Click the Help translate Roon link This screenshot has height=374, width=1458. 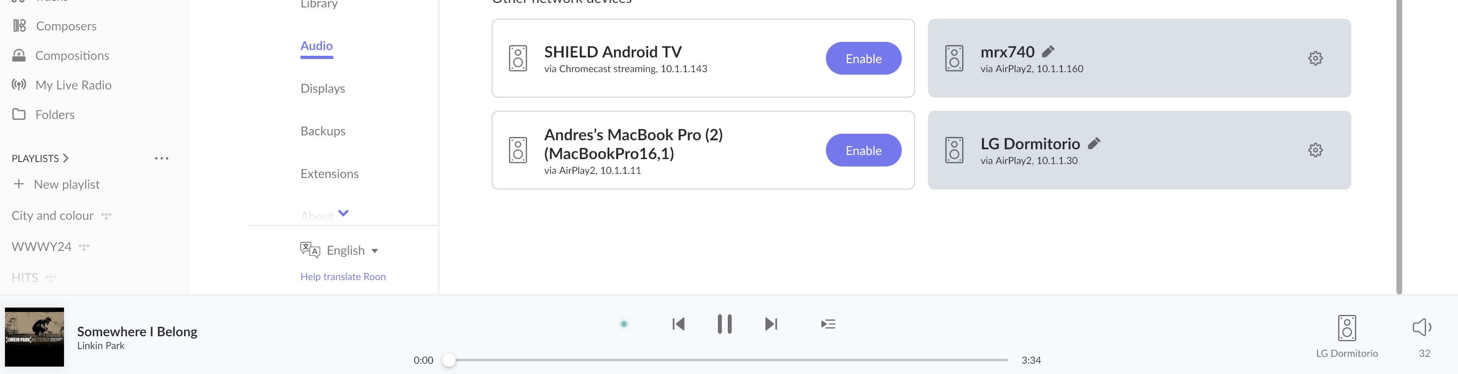(343, 277)
